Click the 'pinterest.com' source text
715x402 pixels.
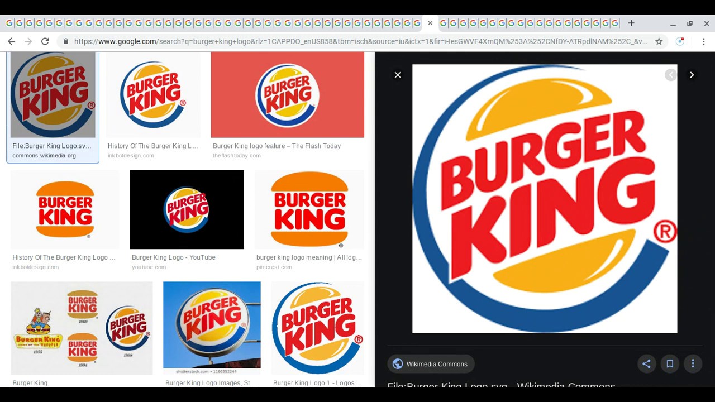[274, 267]
